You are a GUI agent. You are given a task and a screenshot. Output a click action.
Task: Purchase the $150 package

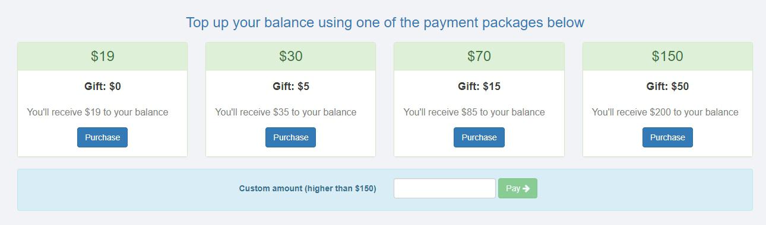667,137
